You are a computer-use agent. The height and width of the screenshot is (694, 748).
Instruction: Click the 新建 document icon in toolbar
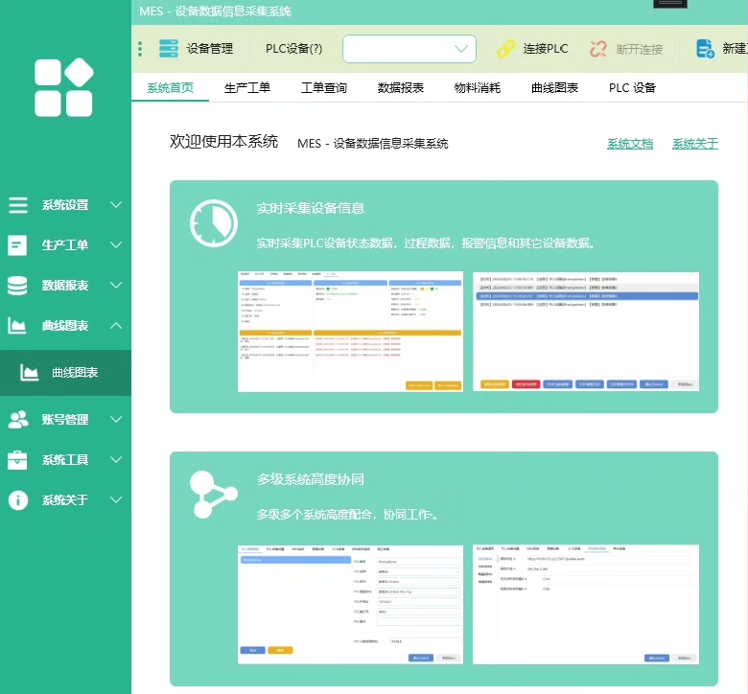(705, 49)
